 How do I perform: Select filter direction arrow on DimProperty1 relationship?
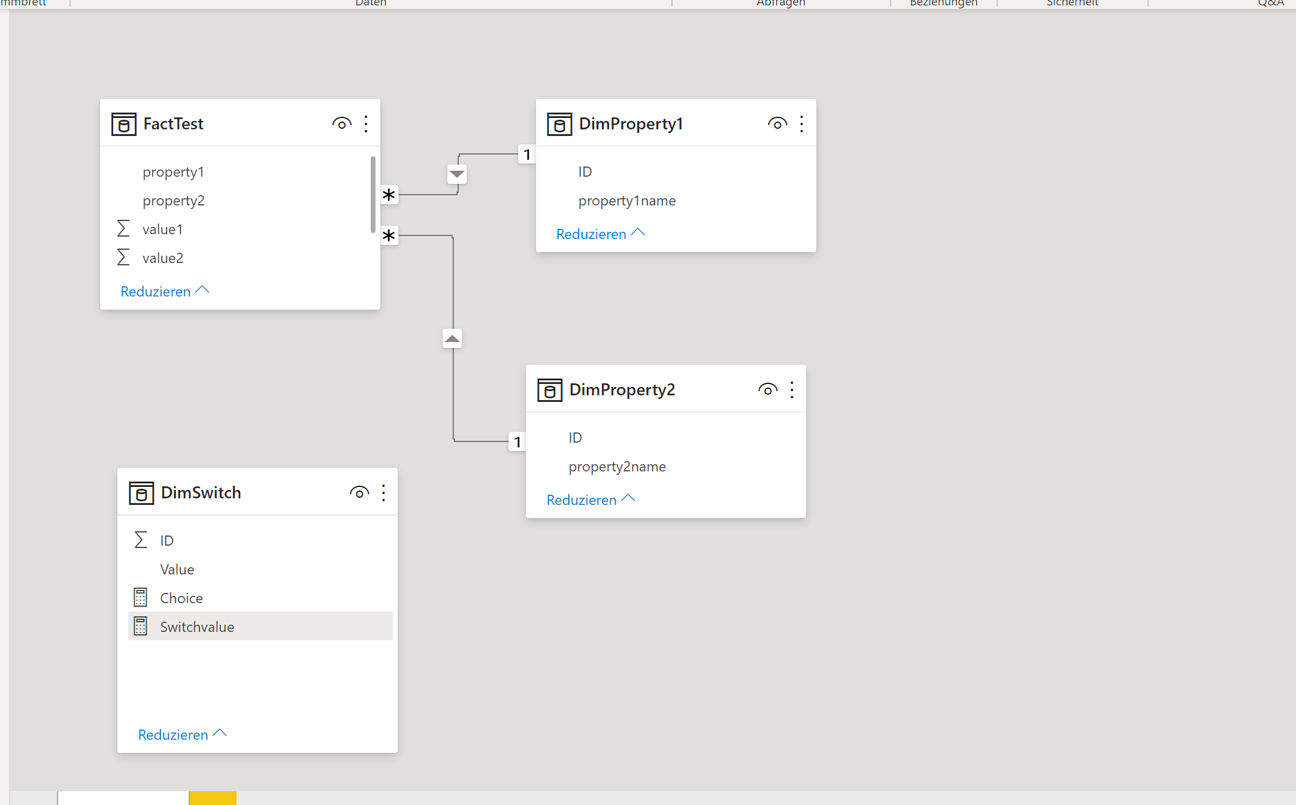pyautogui.click(x=457, y=174)
